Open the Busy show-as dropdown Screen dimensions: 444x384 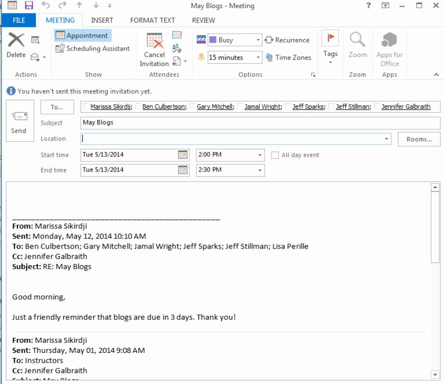coord(258,40)
